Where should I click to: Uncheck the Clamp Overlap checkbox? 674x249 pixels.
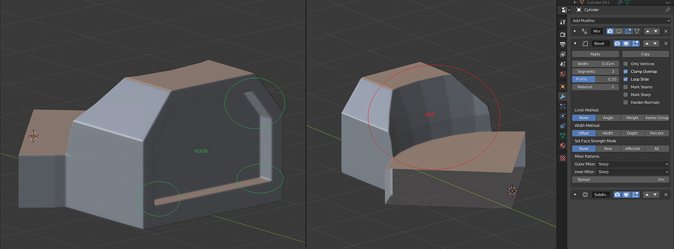pos(626,72)
